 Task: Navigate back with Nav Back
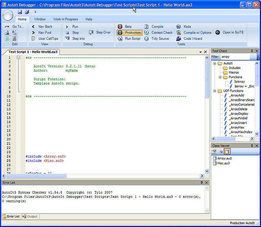point(42,27)
